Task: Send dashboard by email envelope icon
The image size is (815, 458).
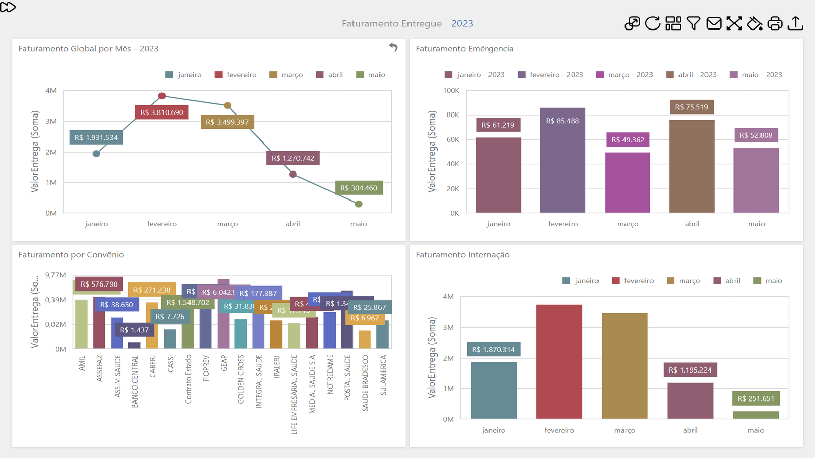Action: tap(714, 23)
